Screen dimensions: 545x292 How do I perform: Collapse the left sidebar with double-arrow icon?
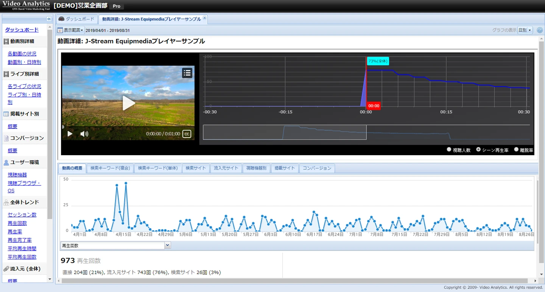pos(49,19)
